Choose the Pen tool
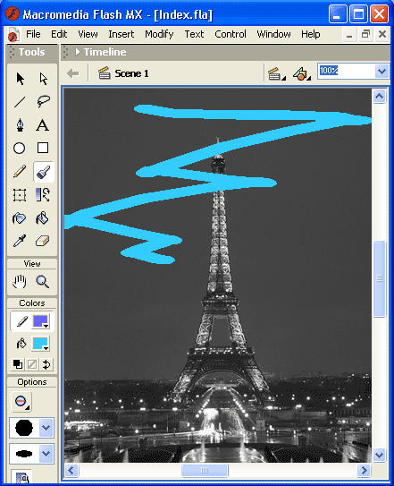This screenshot has width=394, height=486. click(x=20, y=125)
